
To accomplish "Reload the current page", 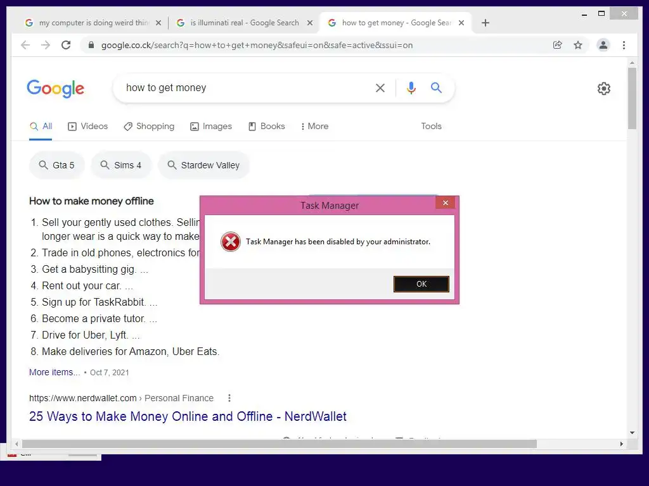I will click(x=66, y=45).
